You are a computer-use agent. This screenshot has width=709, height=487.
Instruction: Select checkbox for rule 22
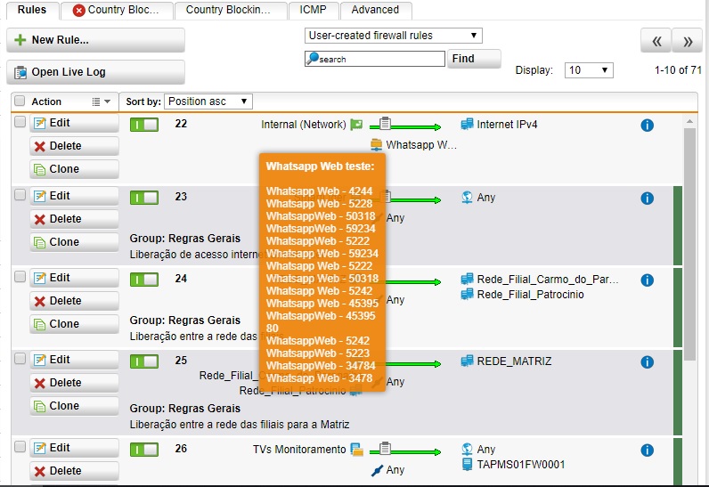[x=20, y=121]
